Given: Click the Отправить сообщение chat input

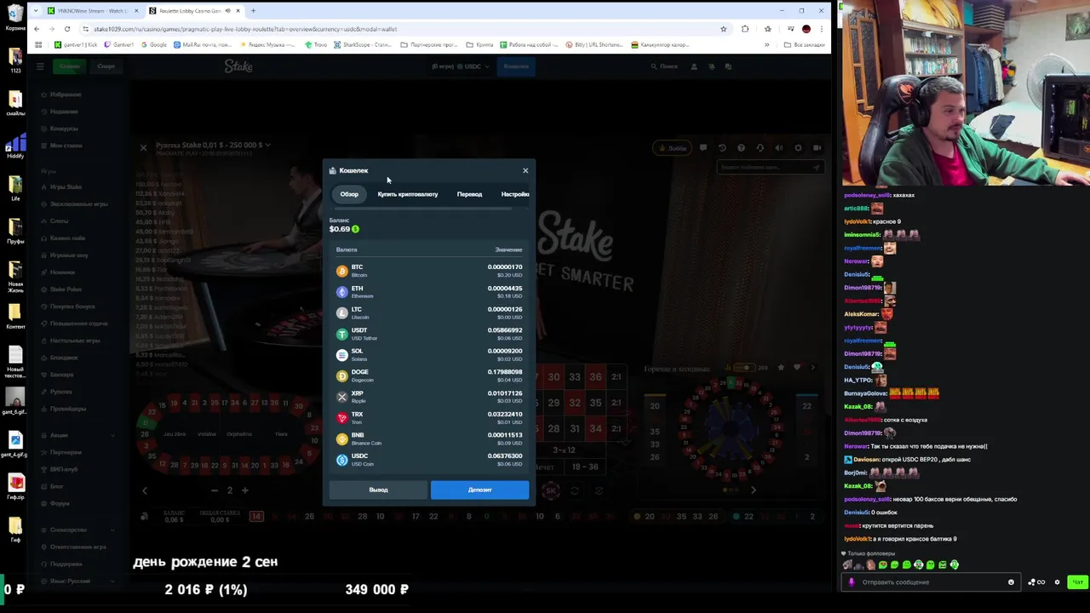Looking at the screenshot, I should (x=932, y=582).
